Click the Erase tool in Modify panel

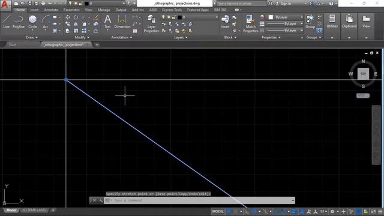(96, 17)
